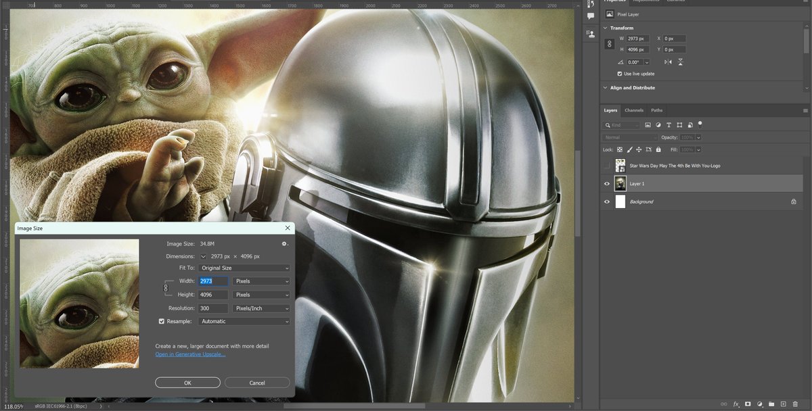The width and height of the screenshot is (812, 411).
Task: Add a layer mask
Action: click(748, 404)
